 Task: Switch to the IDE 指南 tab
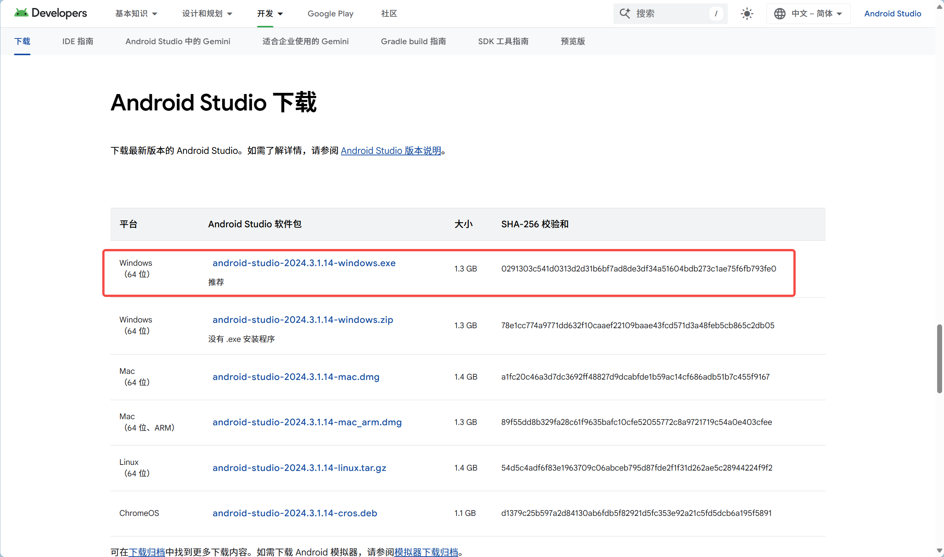(78, 41)
